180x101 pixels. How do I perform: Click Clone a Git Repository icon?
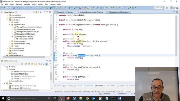pos(29,64)
